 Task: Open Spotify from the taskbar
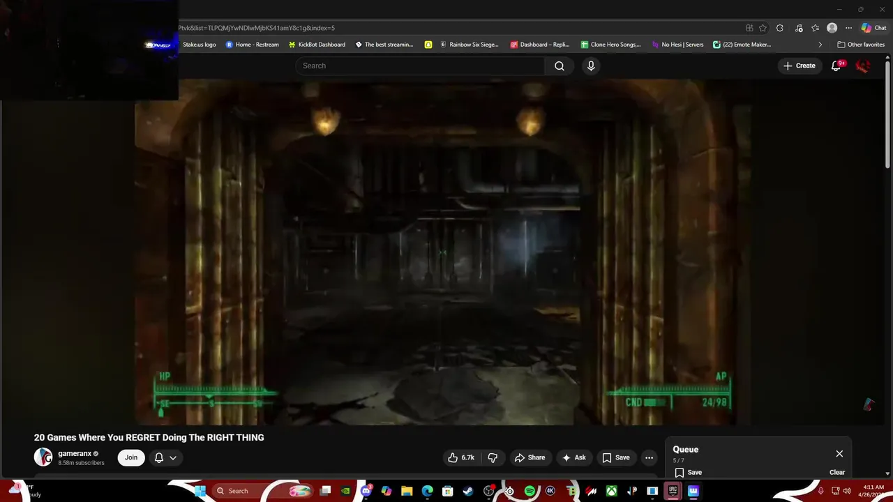[530, 491]
